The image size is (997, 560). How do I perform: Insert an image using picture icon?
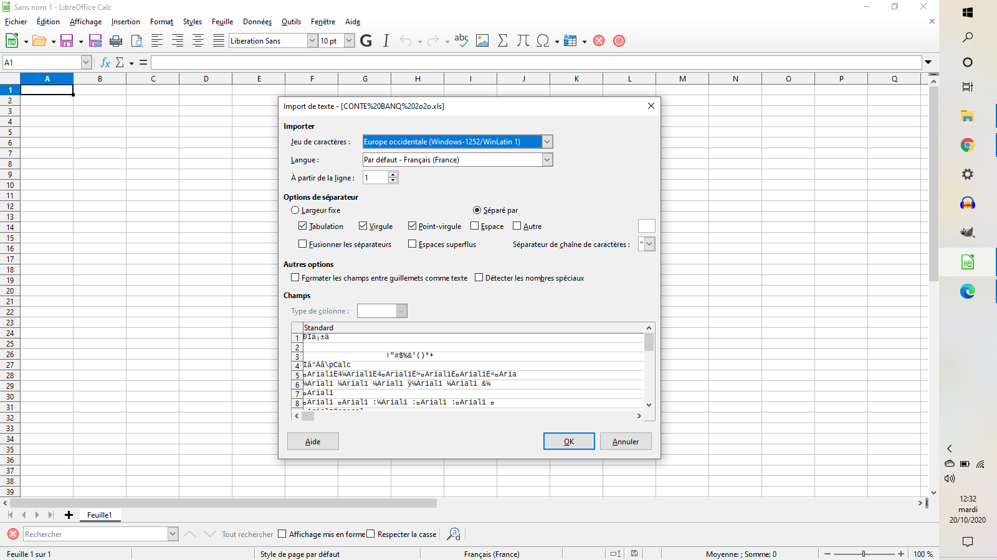pyautogui.click(x=482, y=40)
